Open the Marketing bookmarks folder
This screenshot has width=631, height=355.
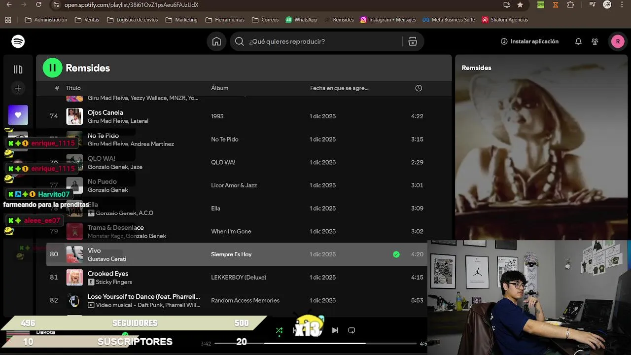pos(181,20)
